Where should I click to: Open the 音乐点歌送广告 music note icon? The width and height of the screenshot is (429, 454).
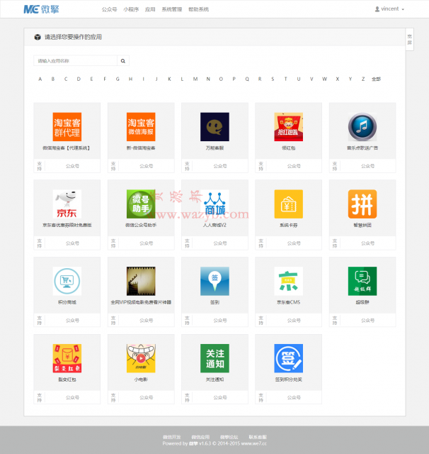362,127
